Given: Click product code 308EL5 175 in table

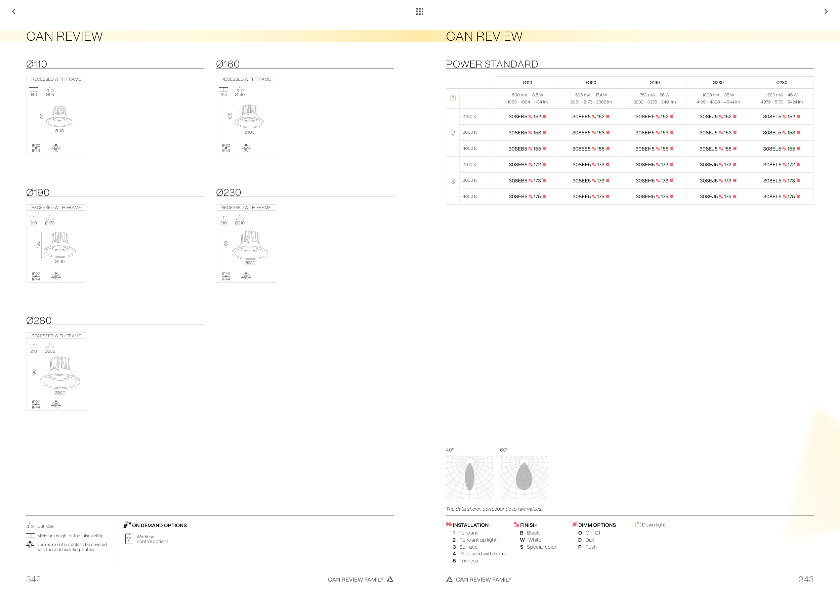Looking at the screenshot, I should [782, 197].
